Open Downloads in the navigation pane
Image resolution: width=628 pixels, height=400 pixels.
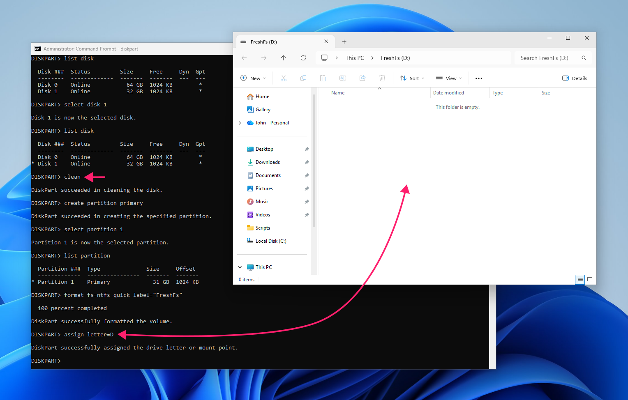pyautogui.click(x=268, y=162)
